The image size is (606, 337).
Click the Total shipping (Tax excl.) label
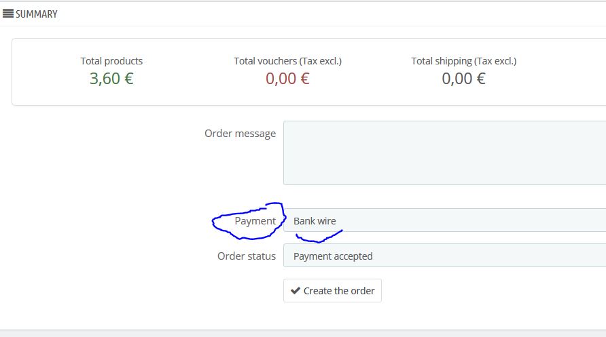[464, 61]
